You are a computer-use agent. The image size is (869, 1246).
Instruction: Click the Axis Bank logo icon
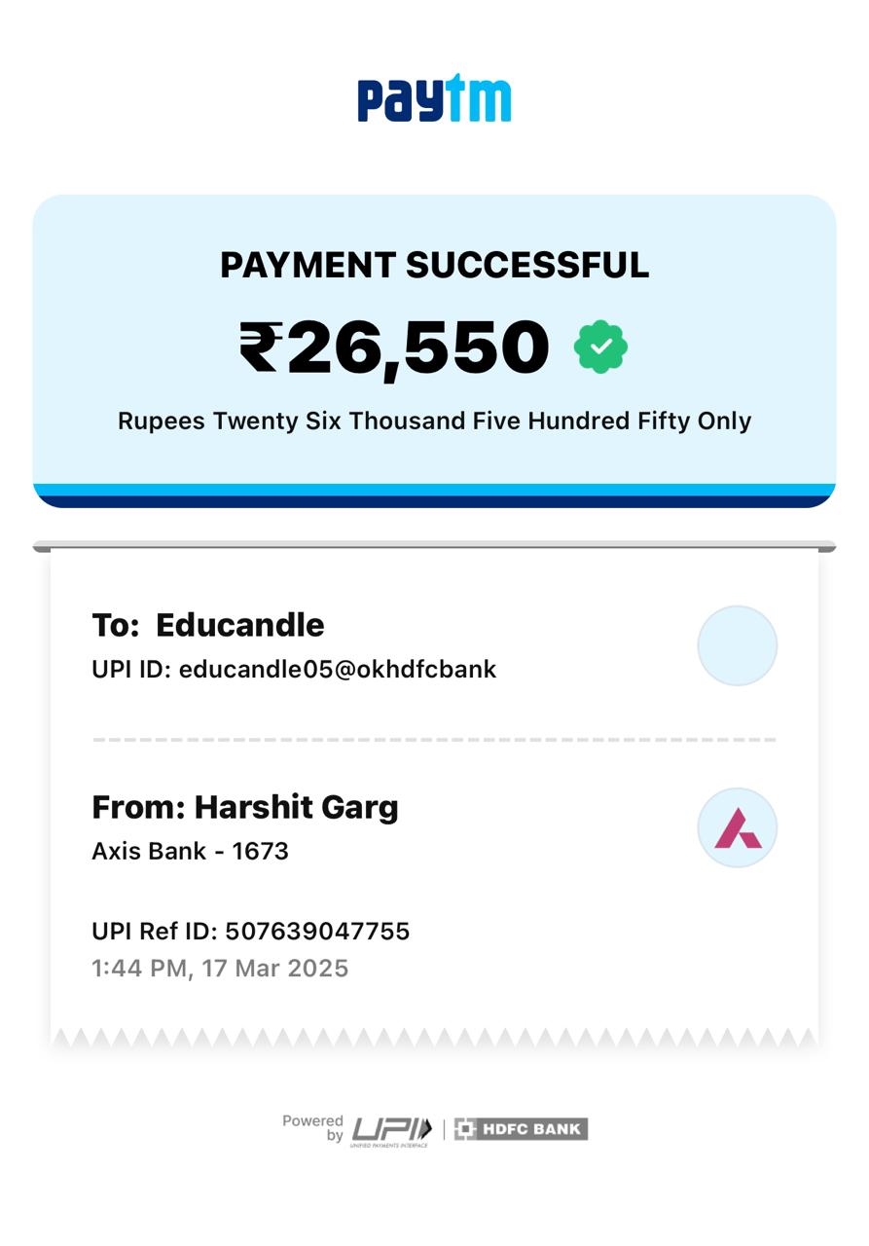tap(738, 828)
